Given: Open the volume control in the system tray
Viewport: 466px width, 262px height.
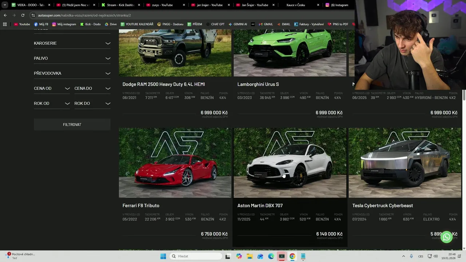Looking at the screenshot, I should click(x=435, y=256).
